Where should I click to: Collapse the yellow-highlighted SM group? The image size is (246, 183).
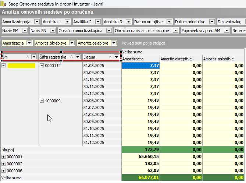(4, 66)
